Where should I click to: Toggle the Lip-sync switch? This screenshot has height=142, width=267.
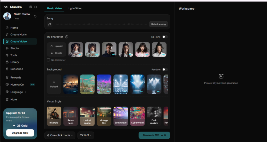(165, 37)
